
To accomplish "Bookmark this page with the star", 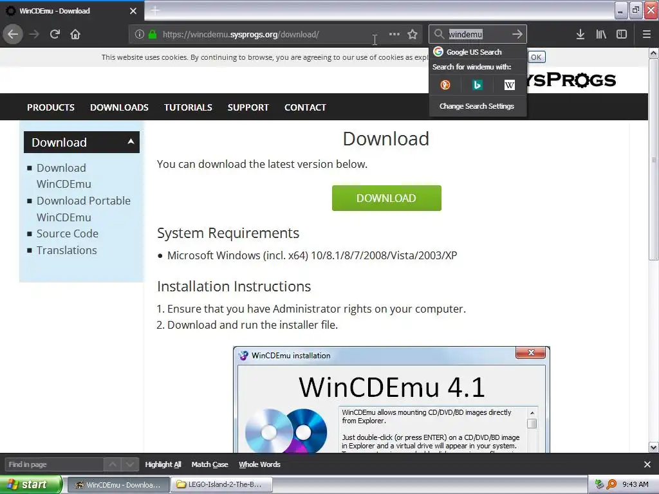I will coord(413,34).
